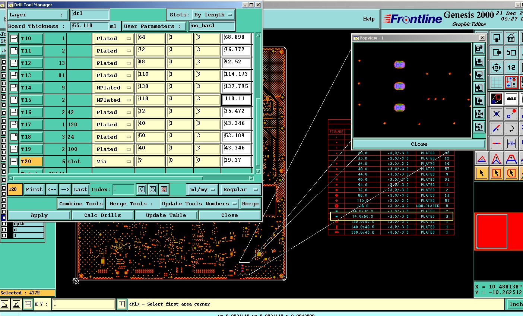Screen dimensions: 523x316
Task: Click the grid display icon
Action: tap(496, 82)
